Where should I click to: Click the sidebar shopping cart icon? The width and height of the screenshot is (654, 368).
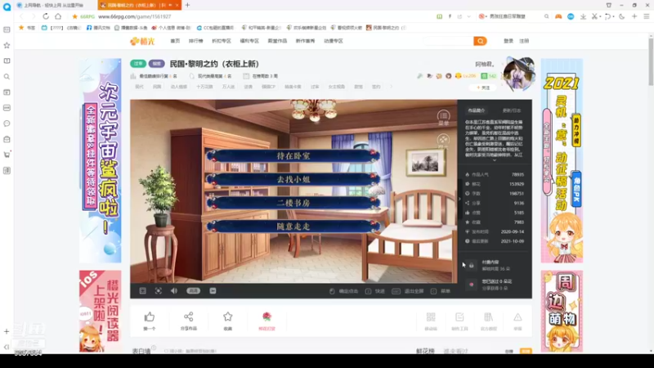point(7,155)
